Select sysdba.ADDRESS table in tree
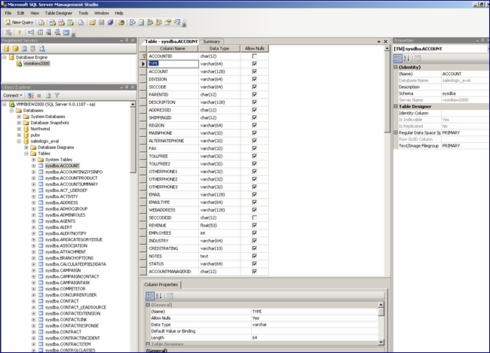Viewport: 490px width, 353px height. (x=62, y=202)
